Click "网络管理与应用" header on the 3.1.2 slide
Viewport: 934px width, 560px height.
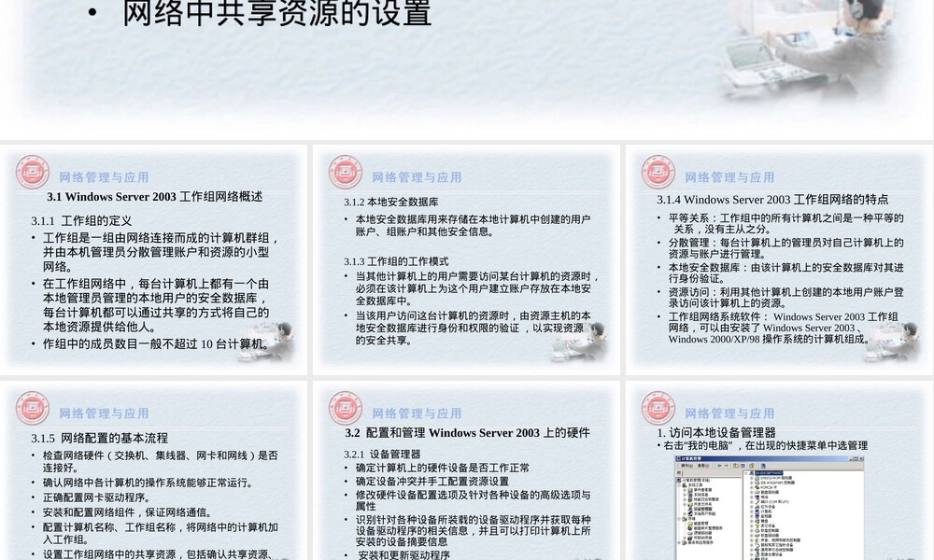pos(417,177)
